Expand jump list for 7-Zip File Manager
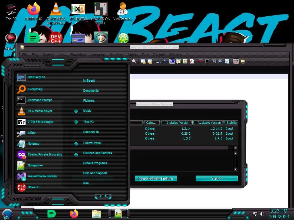The height and width of the screenshot is (220, 294). point(76,122)
